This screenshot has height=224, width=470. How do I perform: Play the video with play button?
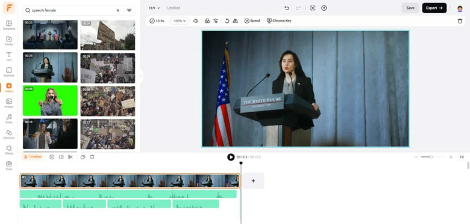231,157
